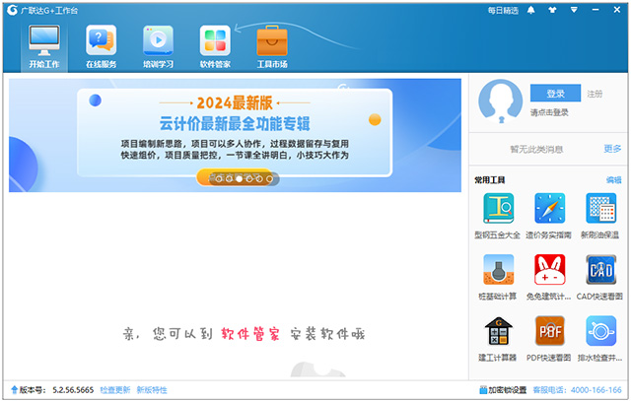Viewport: 631px width, 401px height.
Task: Click 请点击登录 text
Action: [549, 112]
